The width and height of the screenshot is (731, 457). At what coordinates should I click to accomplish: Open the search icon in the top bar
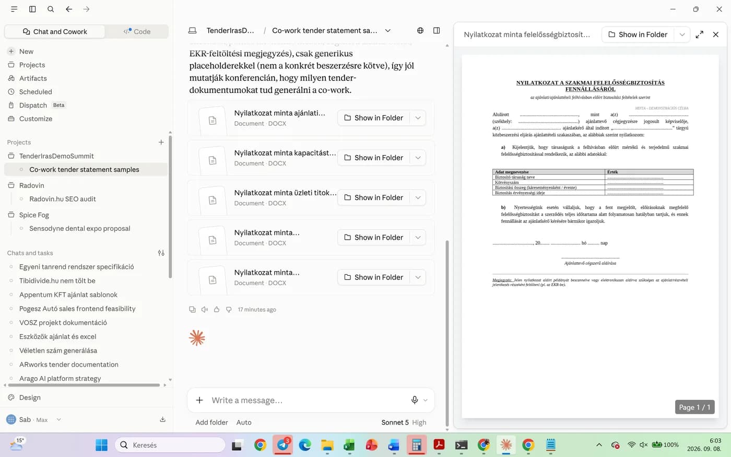coord(51,9)
